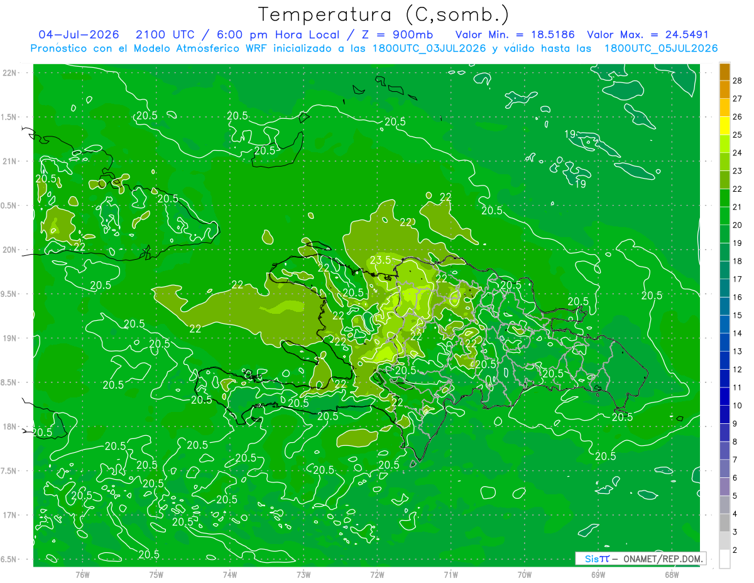The width and height of the screenshot is (754, 583).
Task: Click the '1800UTC_05JUL2026' valid-until time
Action: [x=661, y=48]
